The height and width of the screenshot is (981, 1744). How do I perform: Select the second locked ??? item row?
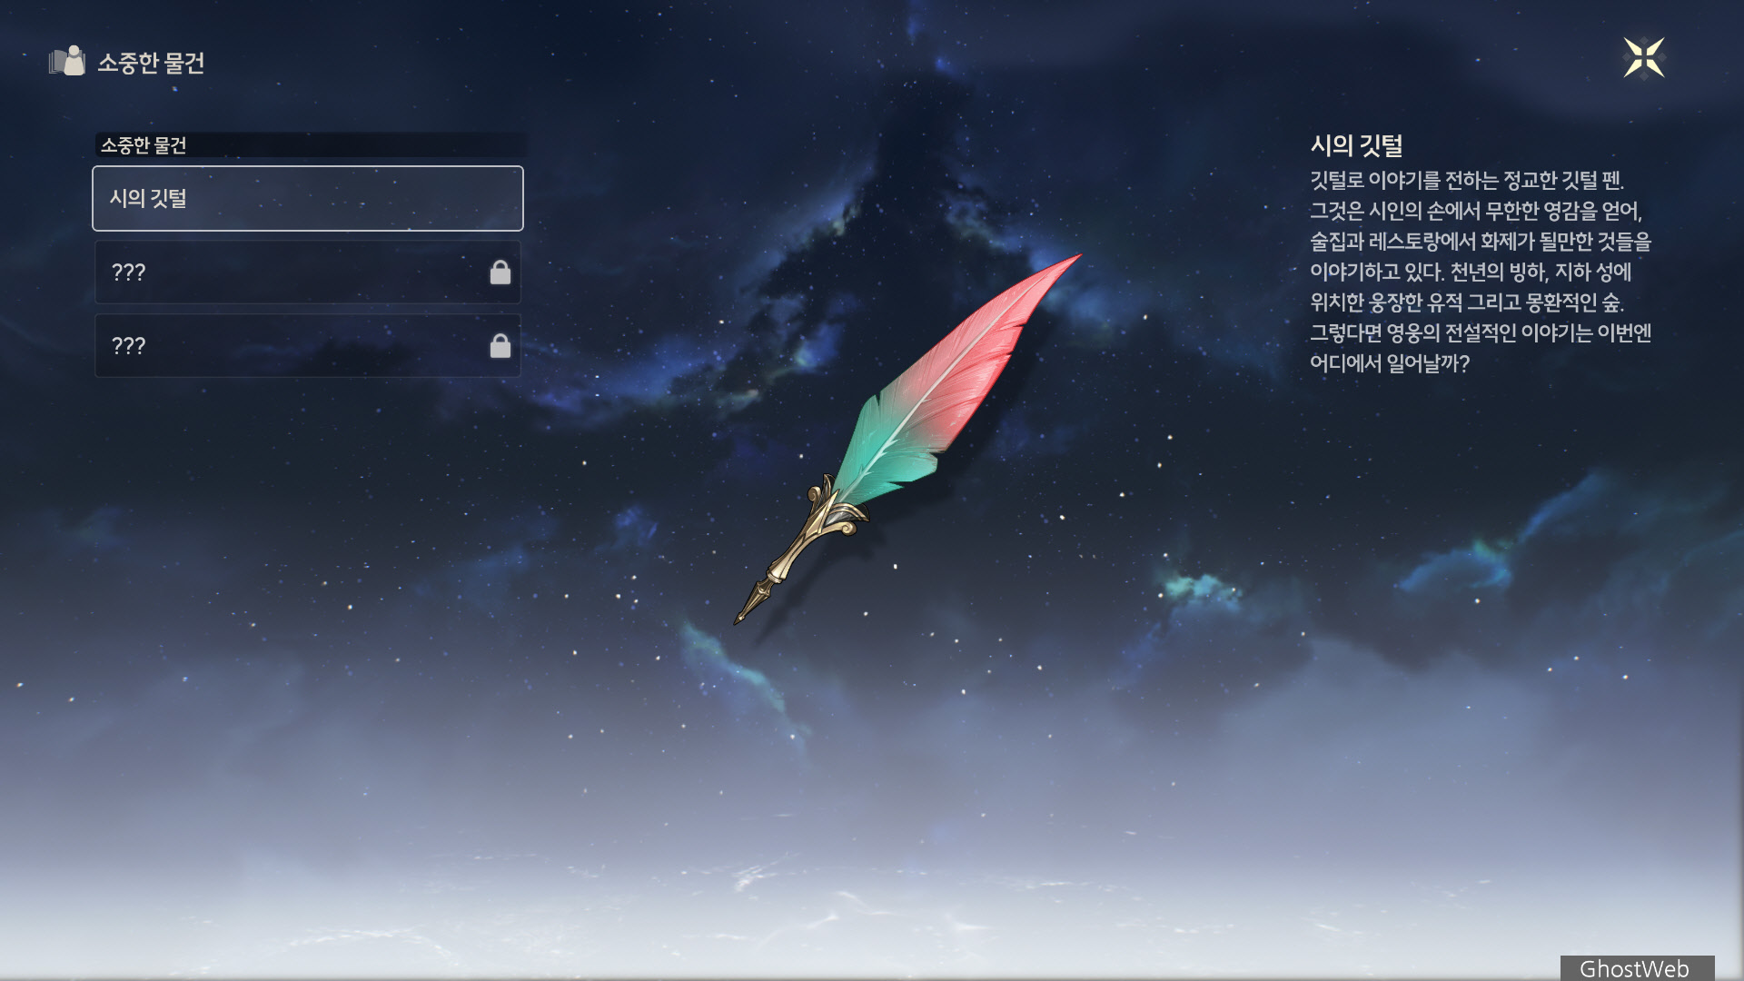pyautogui.click(x=307, y=346)
